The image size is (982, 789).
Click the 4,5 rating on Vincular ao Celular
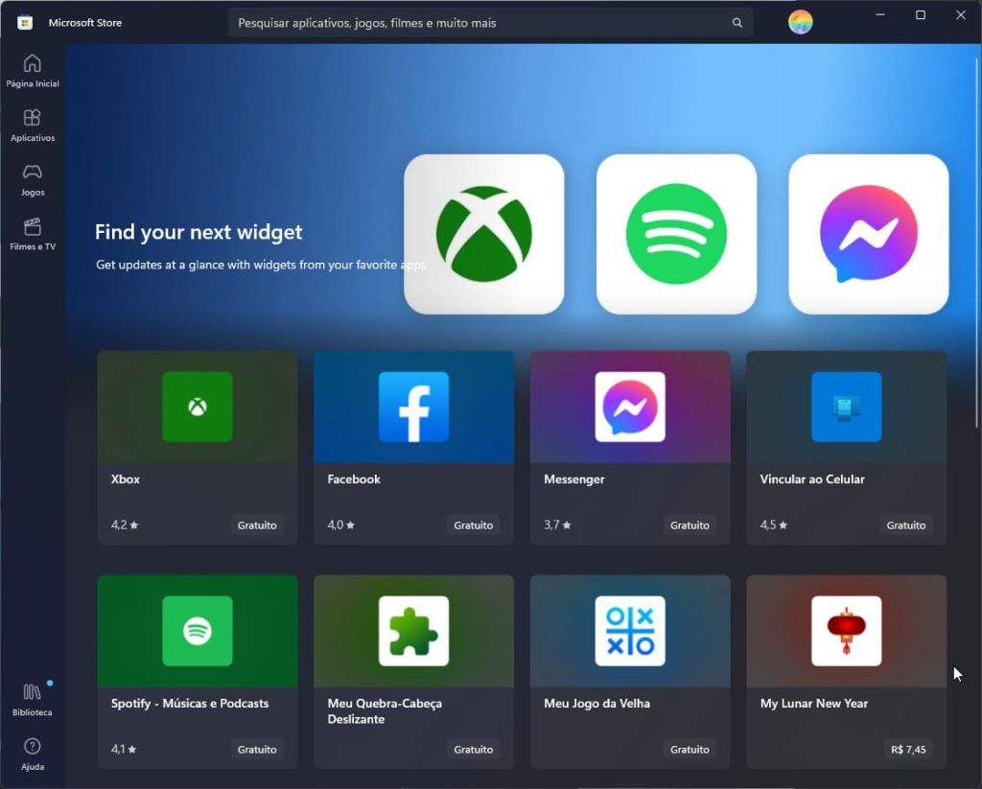(x=774, y=524)
